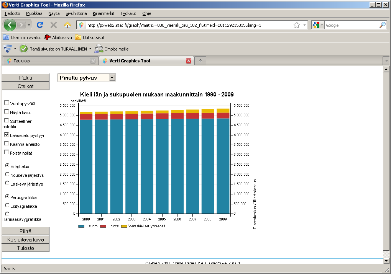391x274 pixels.
Task: Open Useimmin avatut bookmarks folder
Action: tap(22, 38)
